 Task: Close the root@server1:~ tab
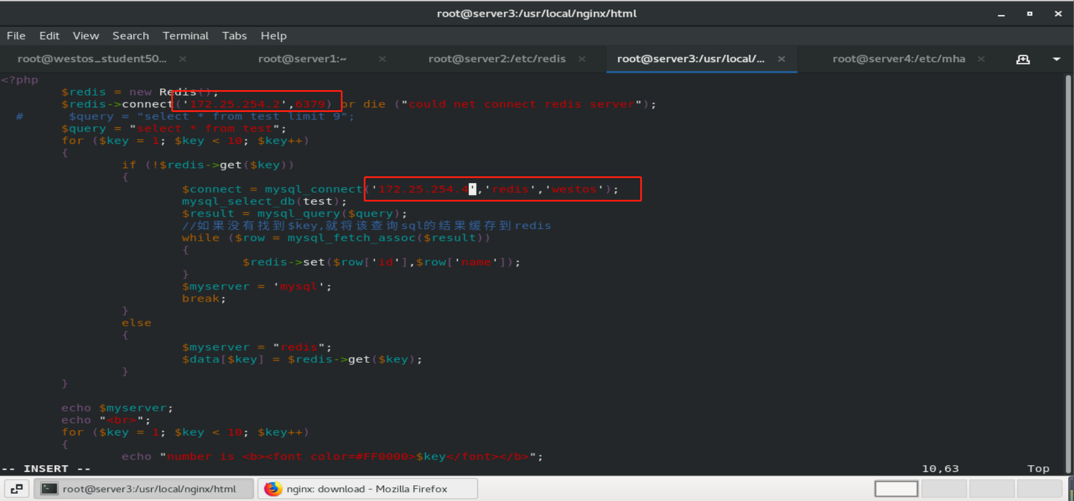382,59
